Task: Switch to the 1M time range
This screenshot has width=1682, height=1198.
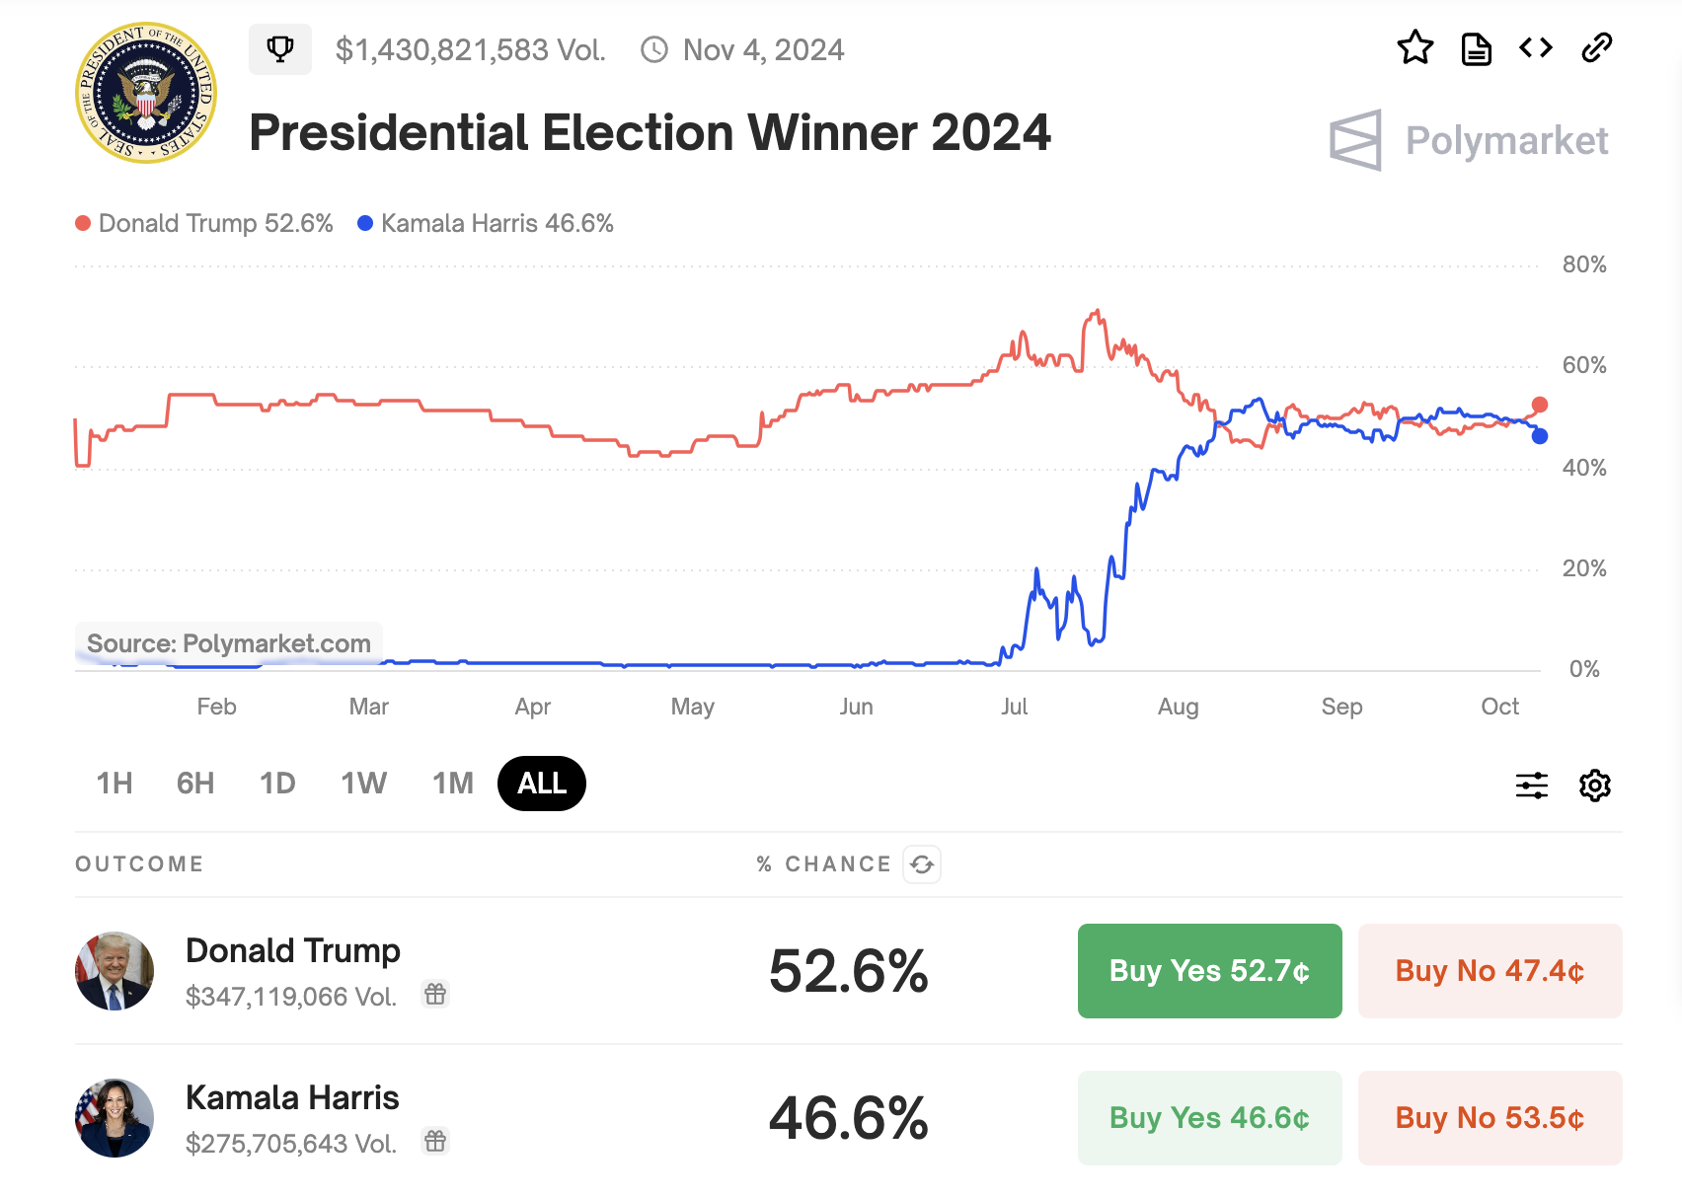Action: [453, 784]
